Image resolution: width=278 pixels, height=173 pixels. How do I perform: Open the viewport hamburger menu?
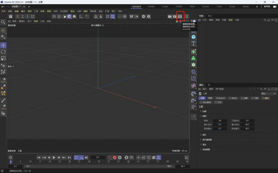tap(9, 21)
